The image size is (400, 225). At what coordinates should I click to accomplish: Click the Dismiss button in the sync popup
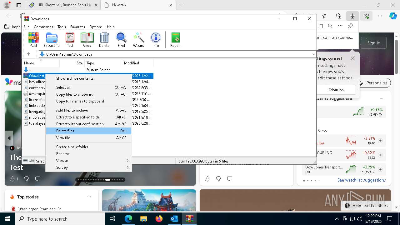tap(336, 90)
